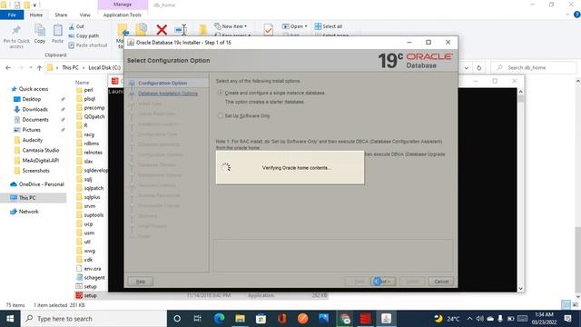Select the sqlplus folder

coord(92,197)
